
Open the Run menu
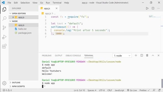tap(48, 3)
